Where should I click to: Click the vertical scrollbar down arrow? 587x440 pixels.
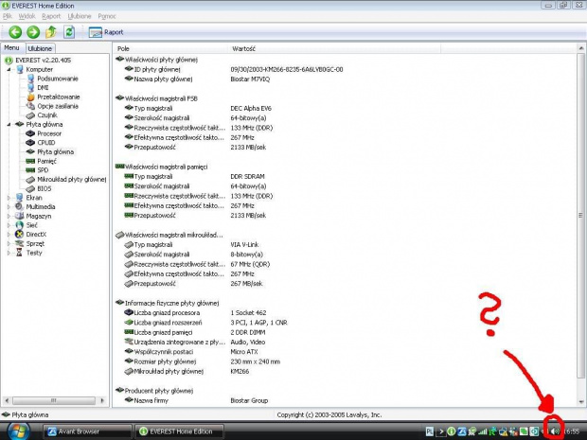point(580,402)
